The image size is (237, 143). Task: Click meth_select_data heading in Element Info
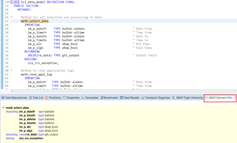pyautogui.click(x=17, y=108)
